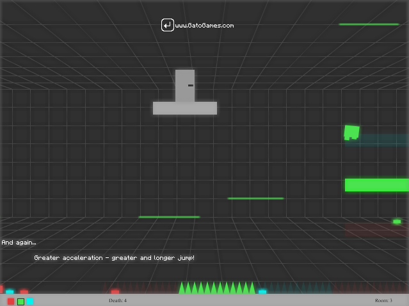Click the "Greater acceleration" hint text

click(x=114, y=258)
